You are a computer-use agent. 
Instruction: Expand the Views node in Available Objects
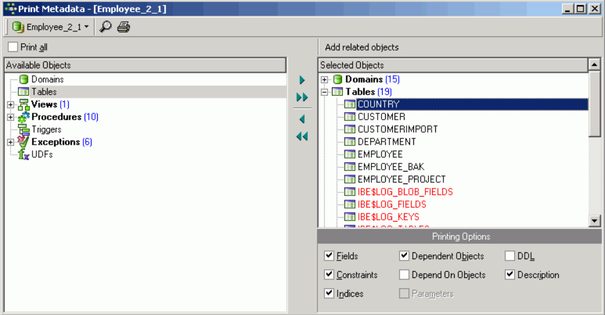pyautogui.click(x=11, y=105)
